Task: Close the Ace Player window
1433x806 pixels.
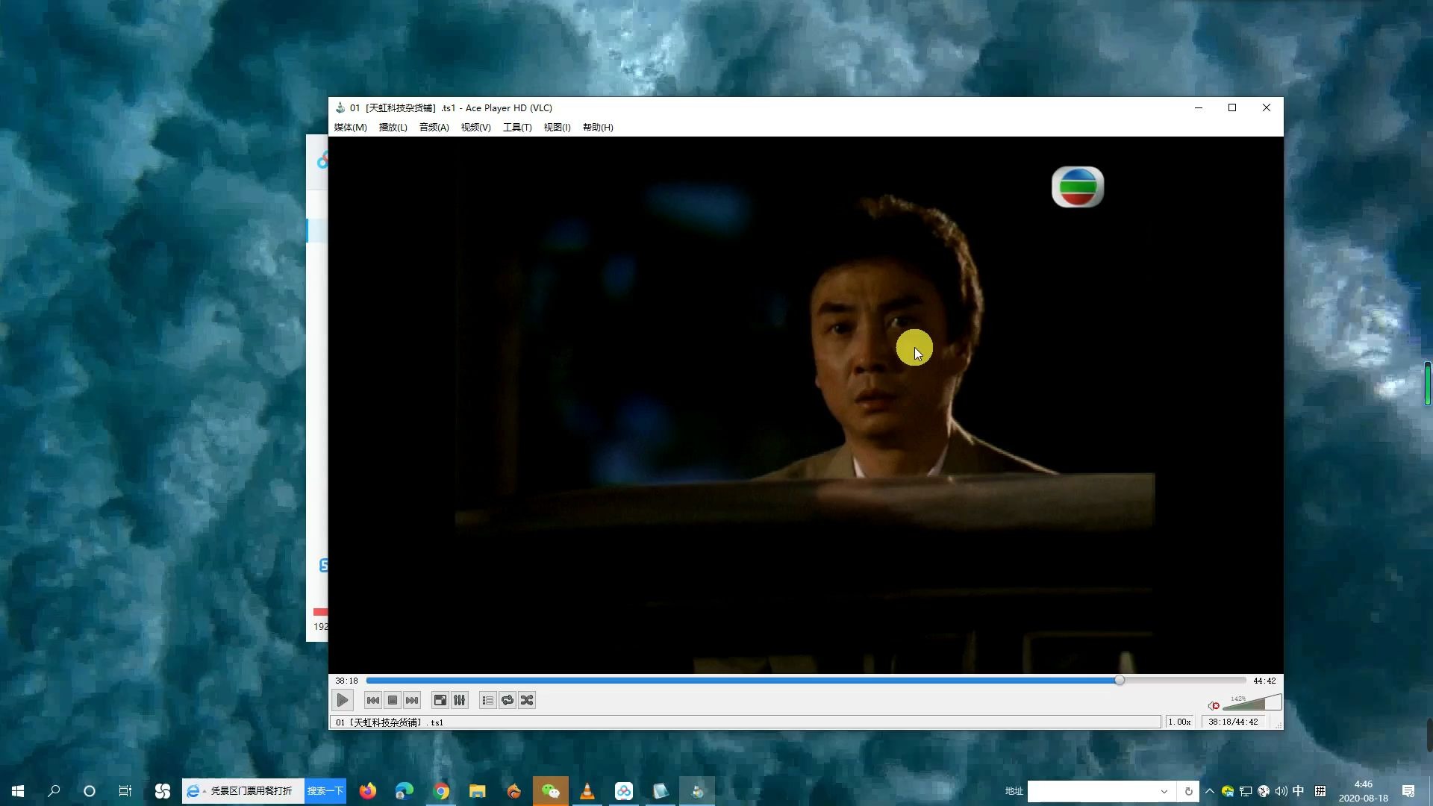Action: (1267, 107)
